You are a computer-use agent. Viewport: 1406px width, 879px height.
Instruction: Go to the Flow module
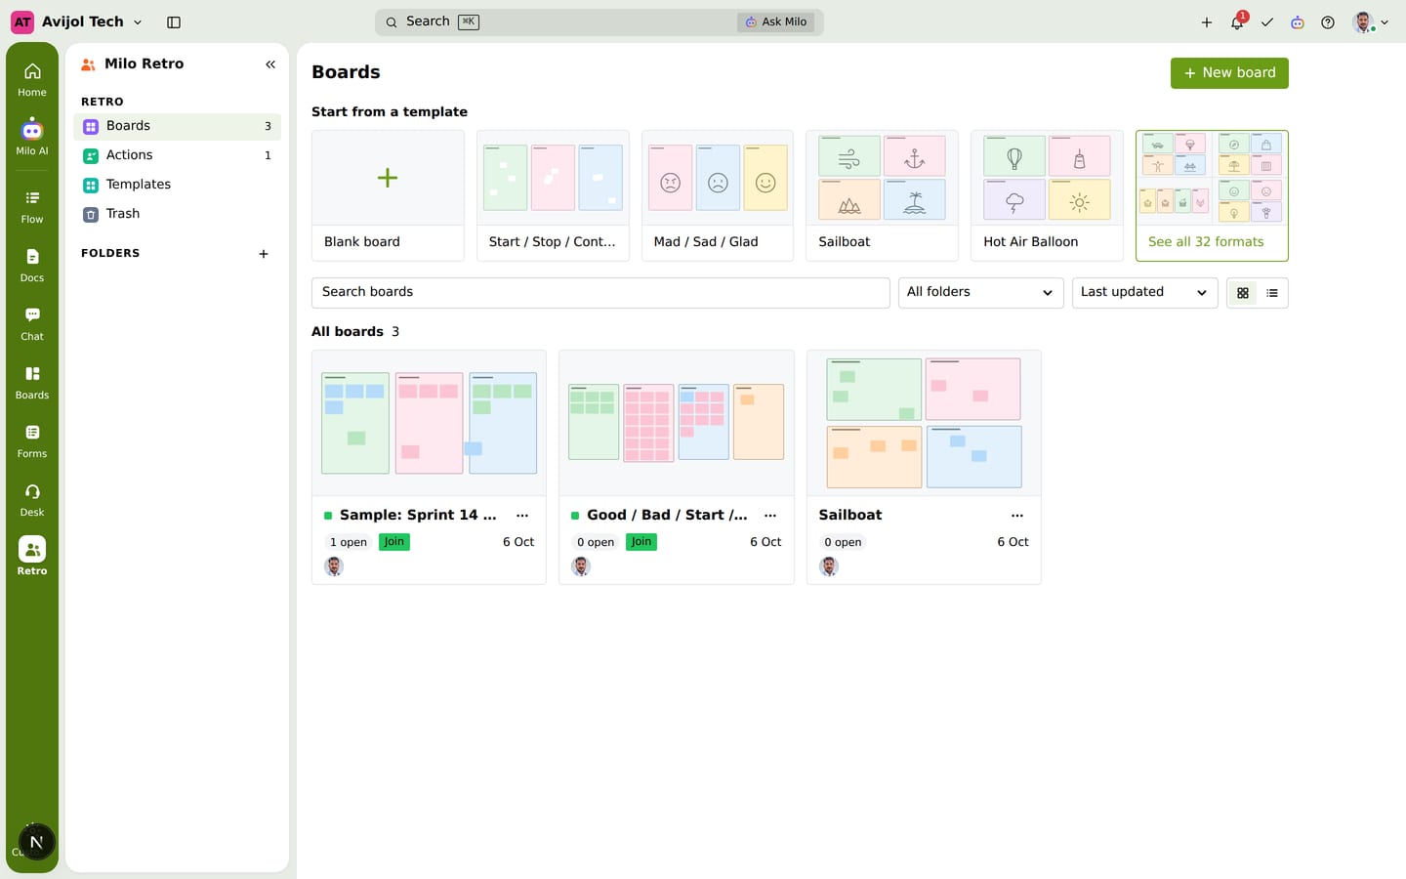[x=32, y=206]
